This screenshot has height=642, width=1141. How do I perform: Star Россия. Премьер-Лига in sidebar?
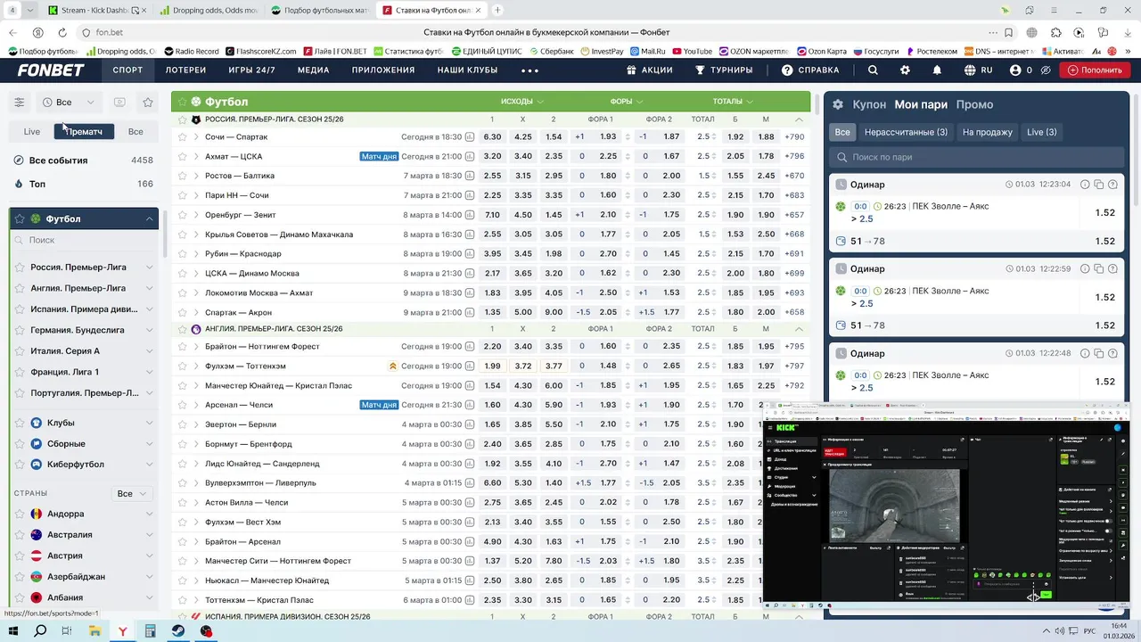[x=21, y=267]
